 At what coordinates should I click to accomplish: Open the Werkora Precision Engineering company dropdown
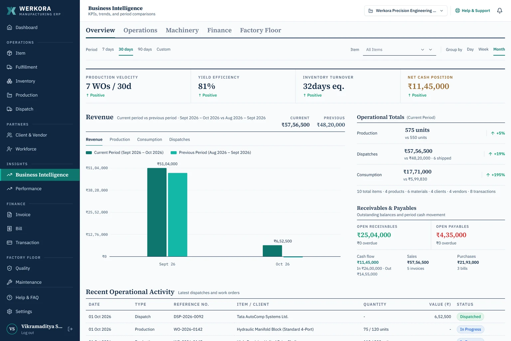pos(406,11)
